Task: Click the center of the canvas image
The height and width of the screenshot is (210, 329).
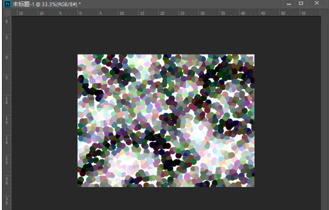Action: 166,121
